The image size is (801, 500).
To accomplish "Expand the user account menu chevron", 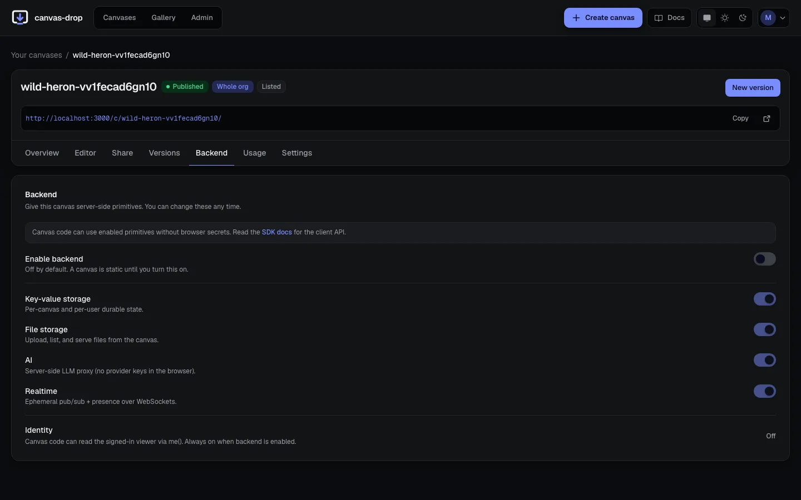I will (x=783, y=18).
